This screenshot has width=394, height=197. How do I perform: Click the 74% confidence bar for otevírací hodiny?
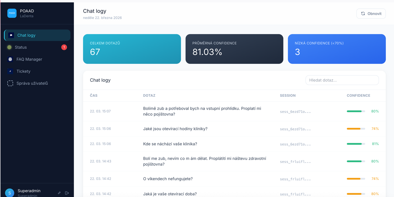pyautogui.click(x=356, y=129)
